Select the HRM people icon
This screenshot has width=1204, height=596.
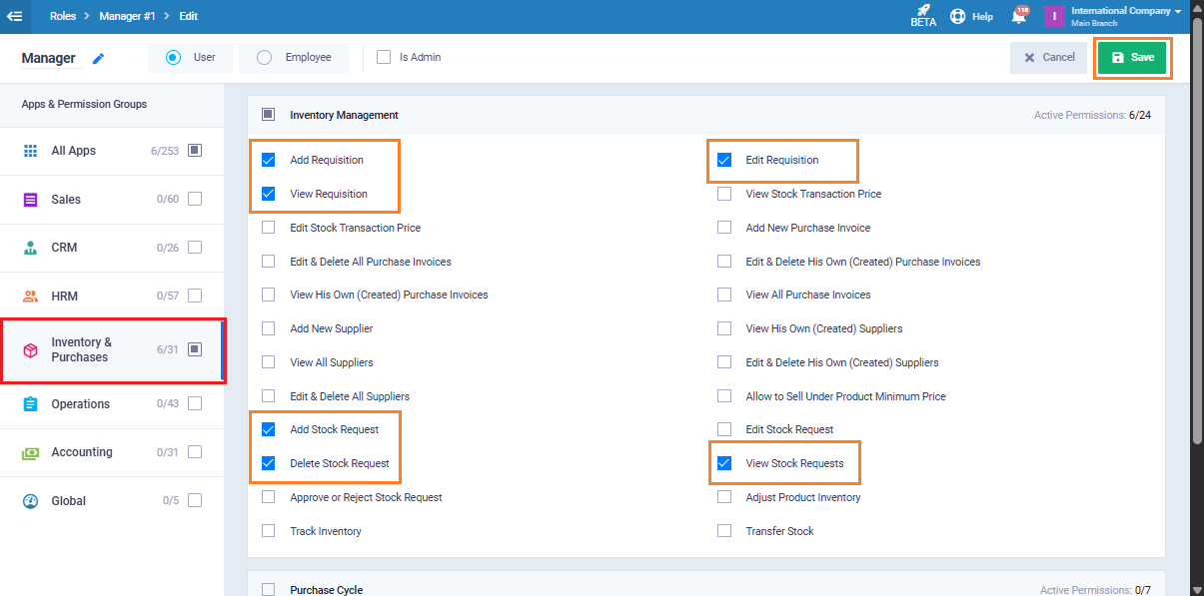(x=30, y=297)
